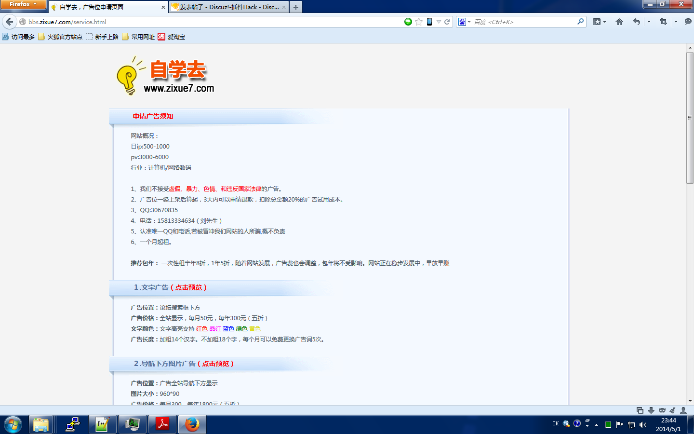Open the Adobe Reader taskbar icon
This screenshot has width=694, height=434.
tap(162, 425)
